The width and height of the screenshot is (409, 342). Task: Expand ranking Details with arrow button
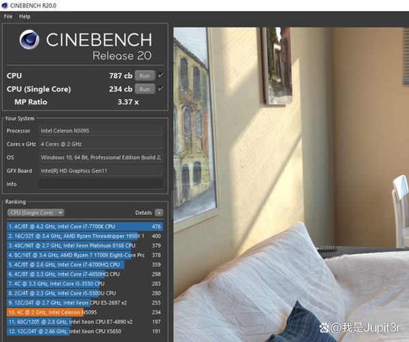pyautogui.click(x=159, y=213)
